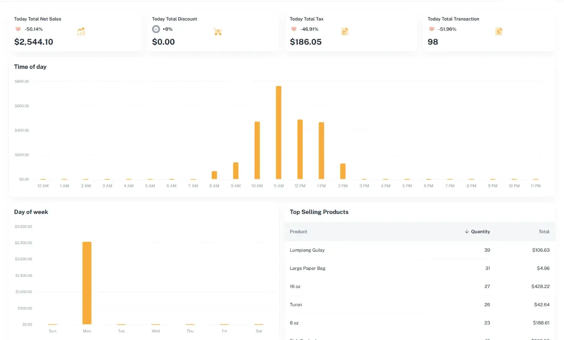Select the 12 PM bar in Time of day
This screenshot has height=340, width=564.
(300, 149)
